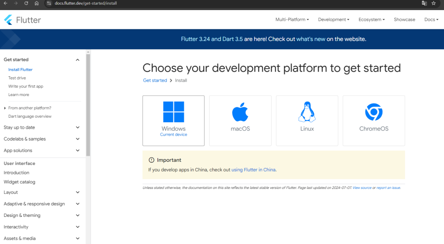Click the browser forward arrow
Image resolution: width=444 pixels, height=244 pixels.
coord(16,3)
